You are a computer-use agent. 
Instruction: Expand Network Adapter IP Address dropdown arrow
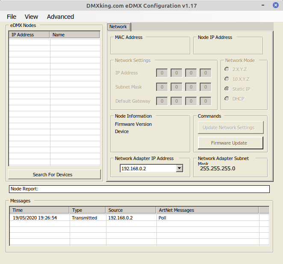(179, 169)
